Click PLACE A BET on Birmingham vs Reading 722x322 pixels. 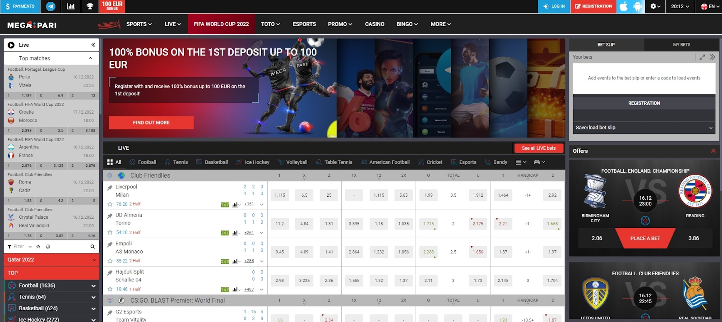(645, 238)
